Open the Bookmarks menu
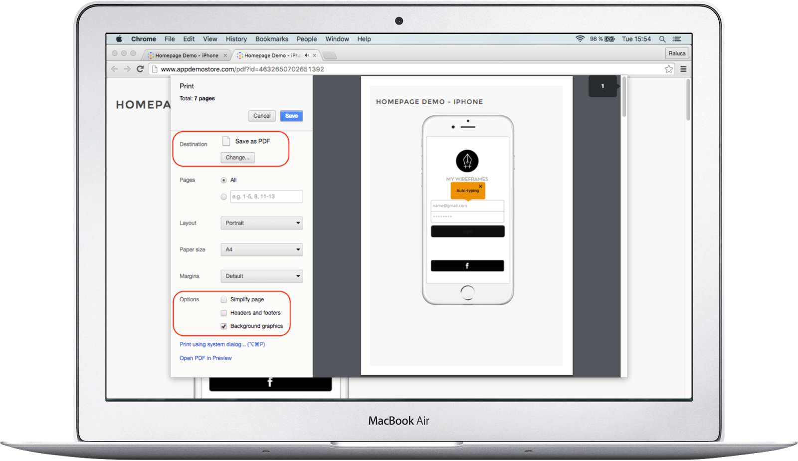The height and width of the screenshot is (461, 798). coord(272,38)
